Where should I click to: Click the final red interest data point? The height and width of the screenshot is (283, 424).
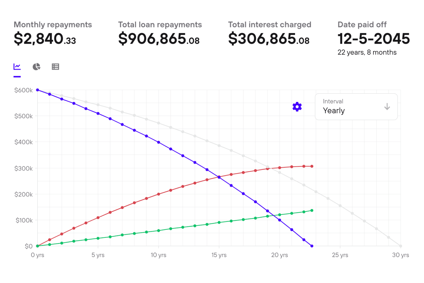coord(312,166)
